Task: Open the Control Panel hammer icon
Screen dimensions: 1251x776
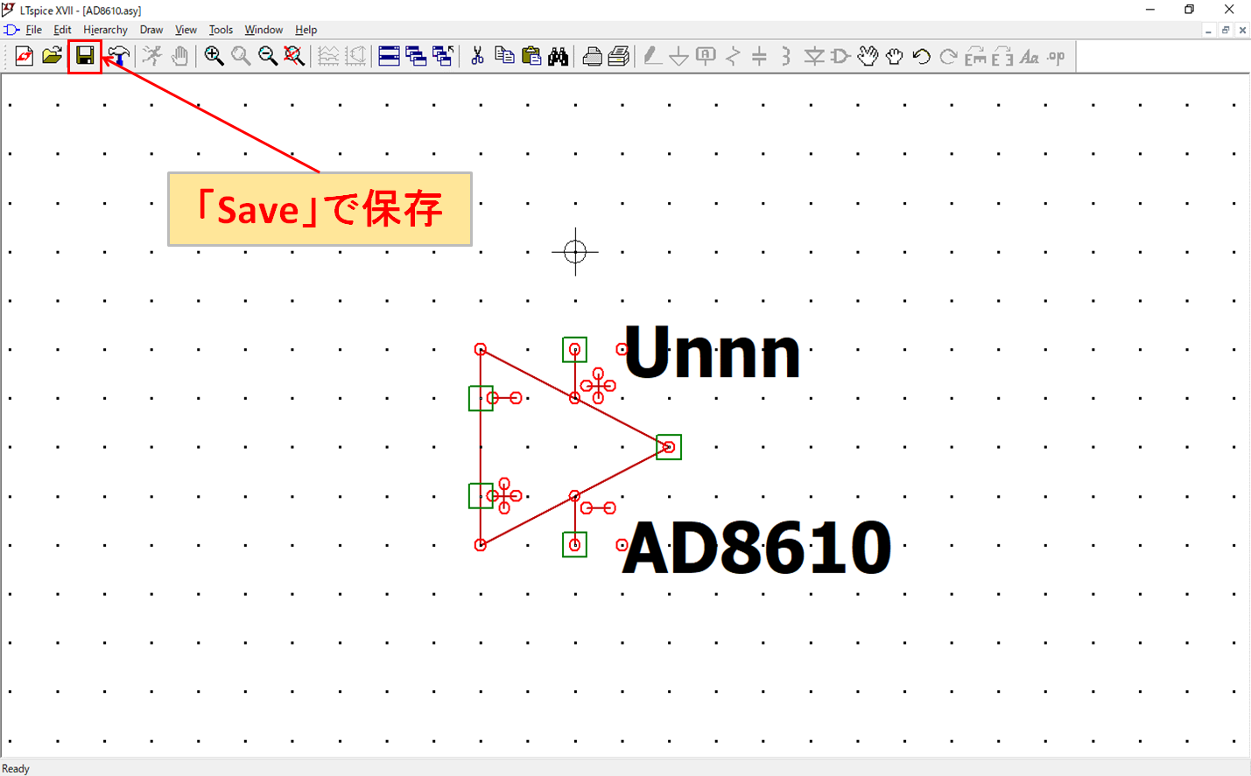Action: [118, 57]
